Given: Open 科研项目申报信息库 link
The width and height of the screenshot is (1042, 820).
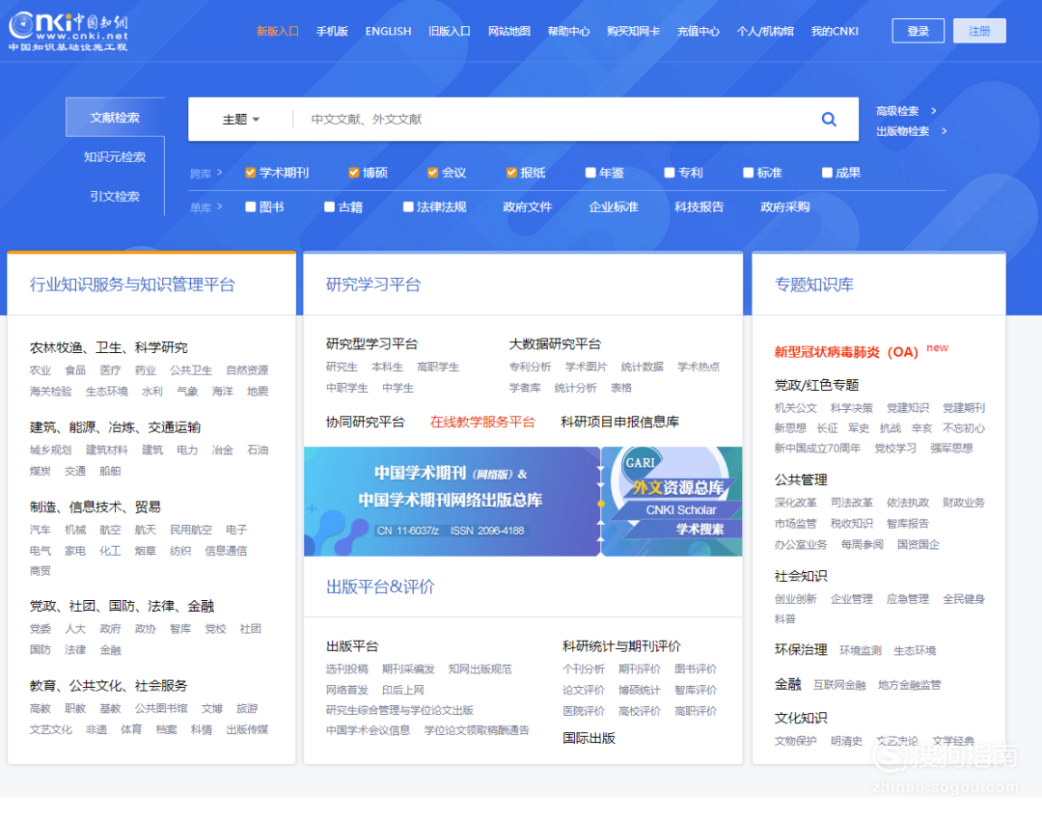Looking at the screenshot, I should coord(620,422).
